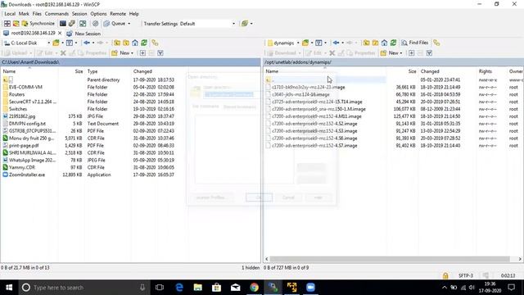Viewport: 524px width, 295px height.
Task: Expand New dropdown arrow in remote panel
Action: tap(401, 53)
